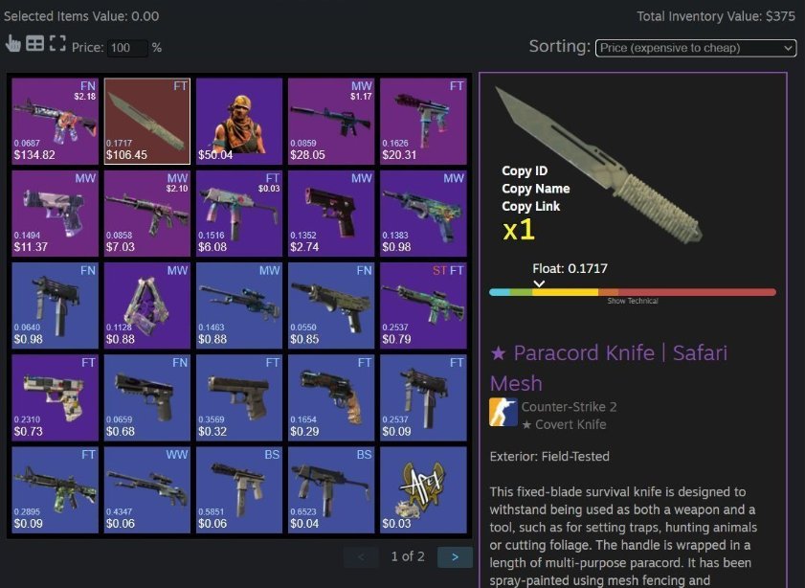Click the hand pointer selection icon
The image size is (805, 588).
[12, 44]
